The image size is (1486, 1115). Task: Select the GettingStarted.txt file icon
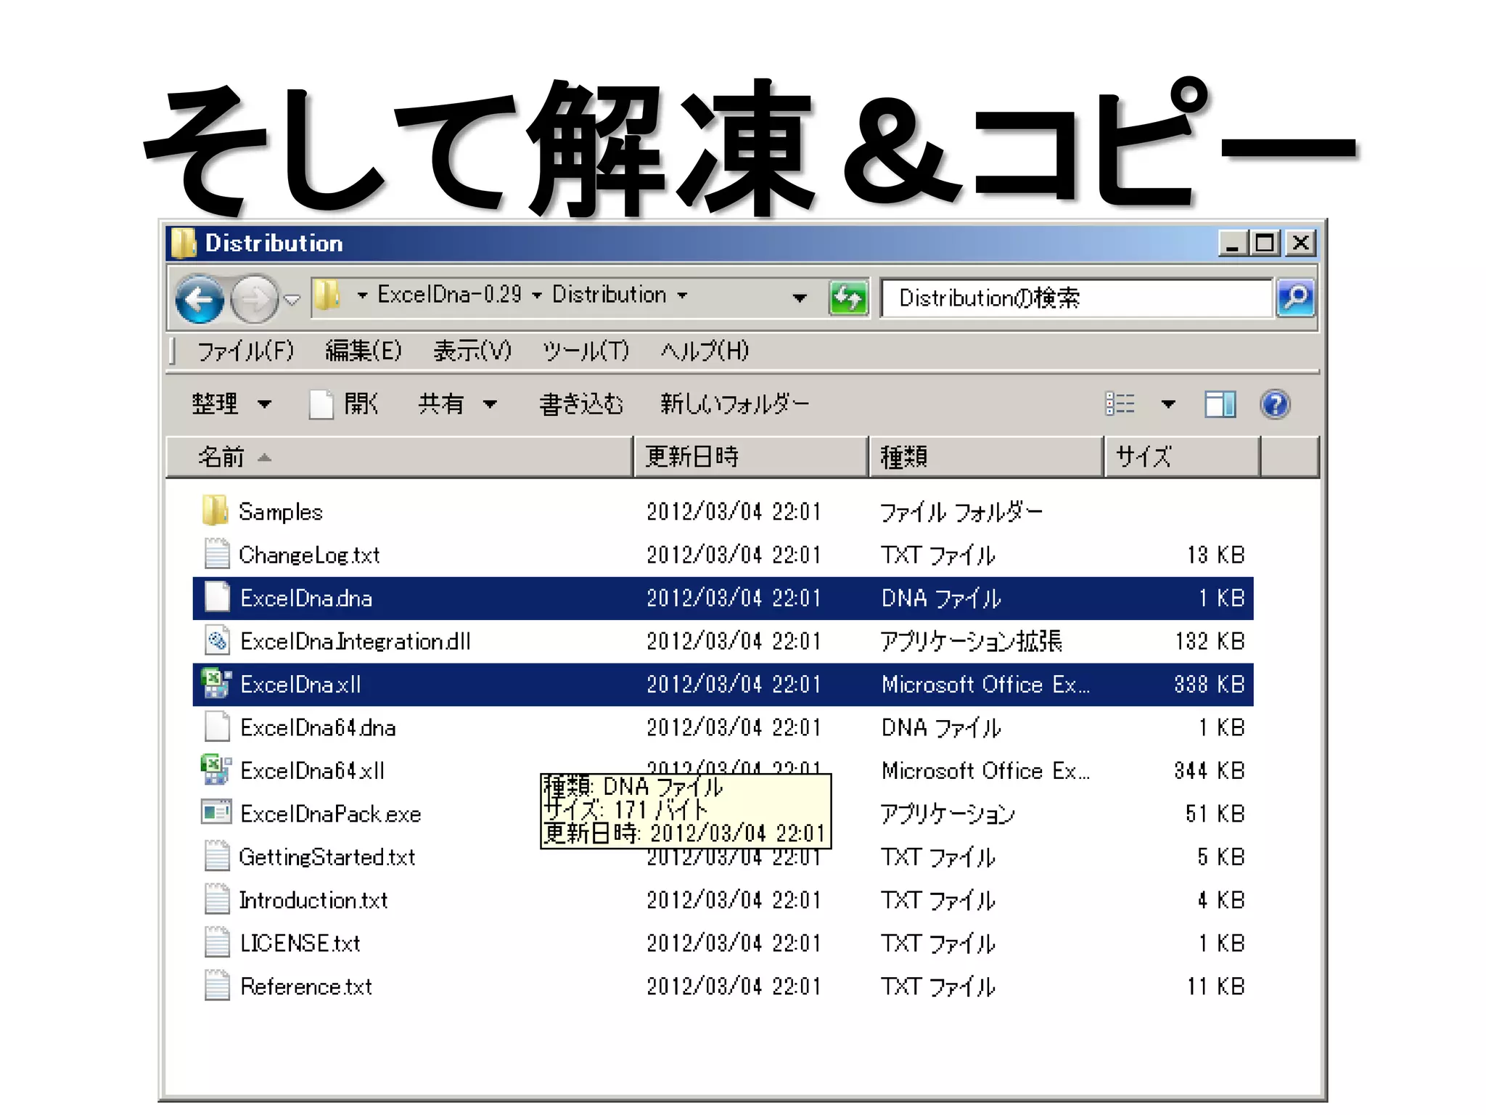pyautogui.click(x=216, y=856)
